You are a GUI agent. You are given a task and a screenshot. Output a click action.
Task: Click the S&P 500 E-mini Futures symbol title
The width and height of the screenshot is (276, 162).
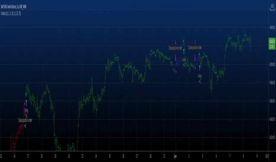[14, 7]
